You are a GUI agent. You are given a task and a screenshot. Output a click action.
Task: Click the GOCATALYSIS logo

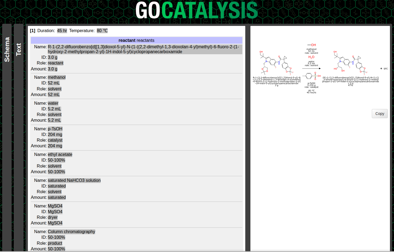pos(197,11)
